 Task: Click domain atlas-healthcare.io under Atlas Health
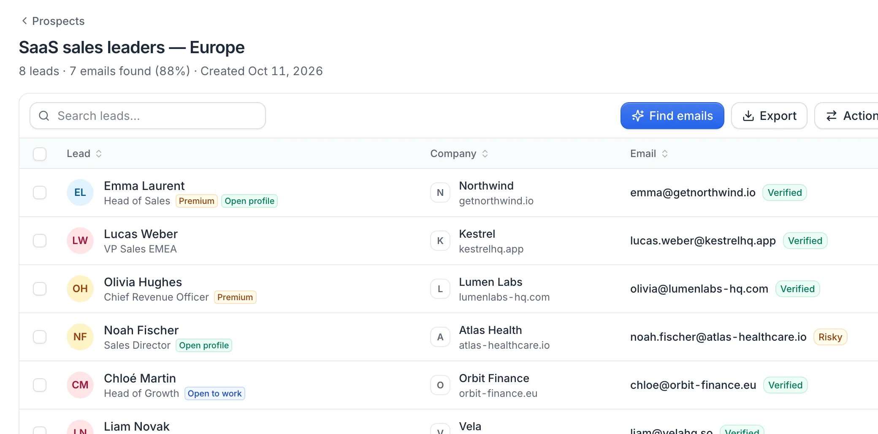pyautogui.click(x=504, y=345)
